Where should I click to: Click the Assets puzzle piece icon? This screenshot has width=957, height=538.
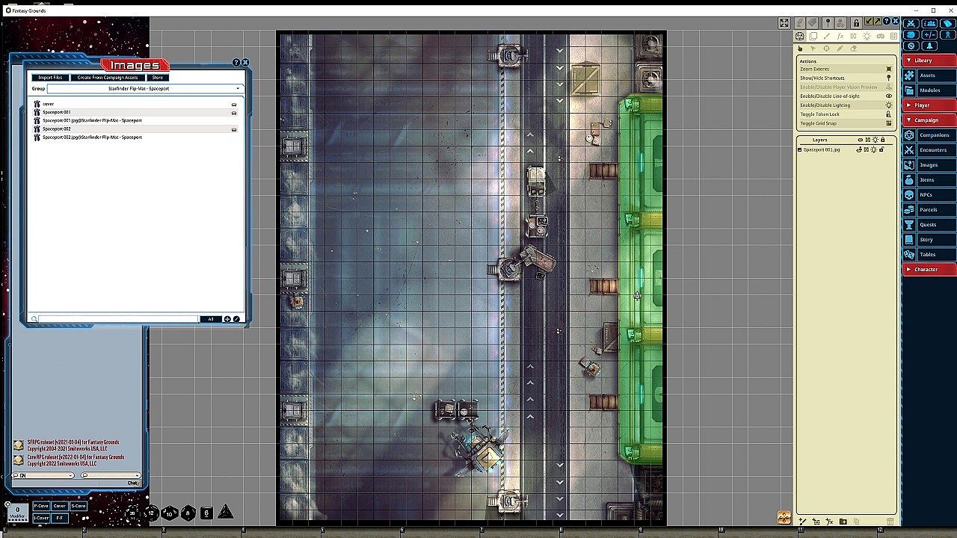[x=909, y=75]
